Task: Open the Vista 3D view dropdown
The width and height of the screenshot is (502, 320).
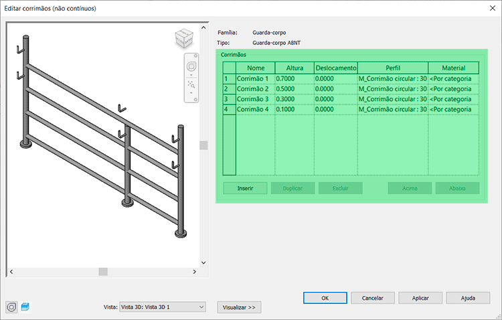Action: click(x=162, y=307)
